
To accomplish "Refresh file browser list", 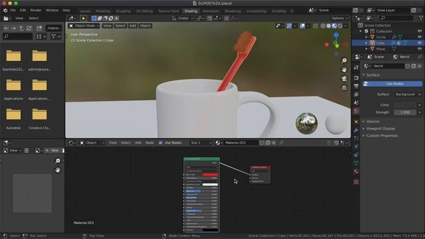I will coord(29,28).
